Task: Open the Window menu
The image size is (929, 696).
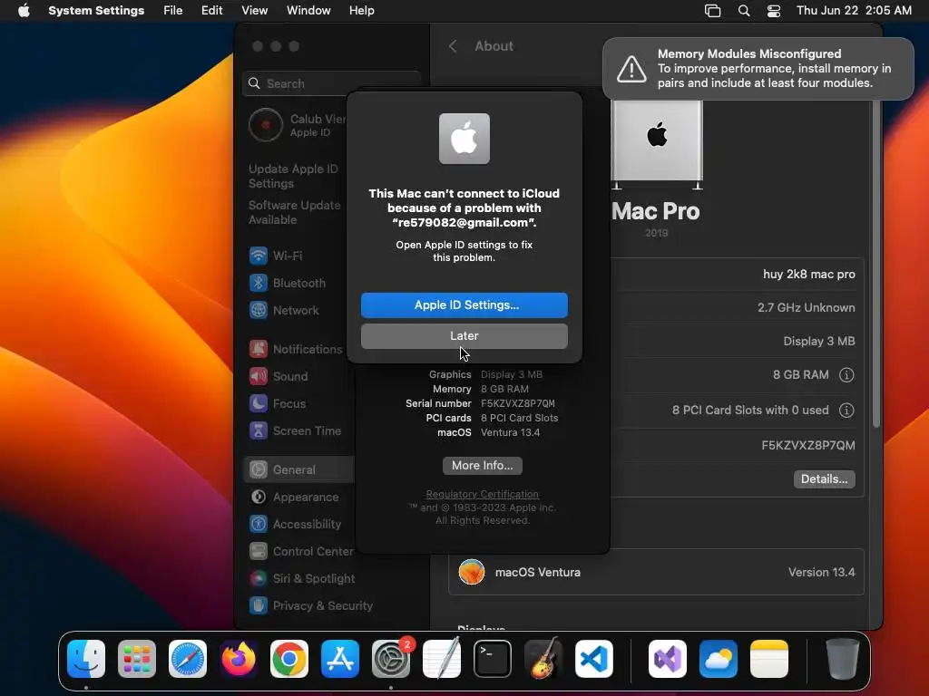Action: point(308,11)
